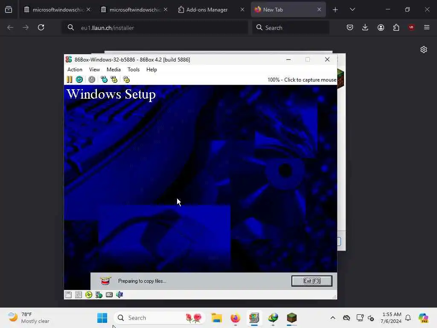
Task: Open Firefox View recent browsing icon
Action: (9, 10)
